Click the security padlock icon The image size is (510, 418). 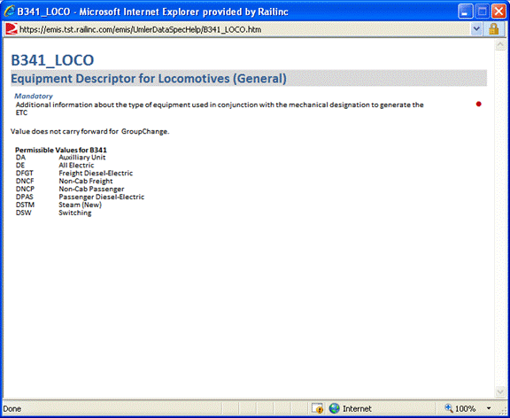493,29
